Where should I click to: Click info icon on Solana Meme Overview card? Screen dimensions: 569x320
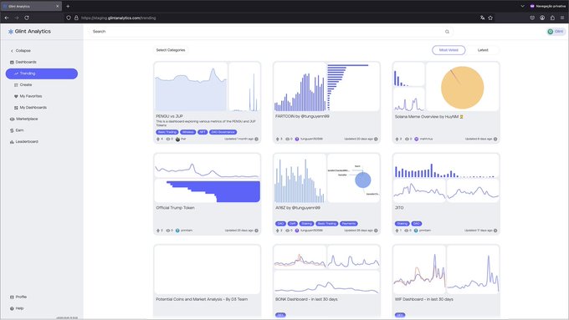point(495,140)
